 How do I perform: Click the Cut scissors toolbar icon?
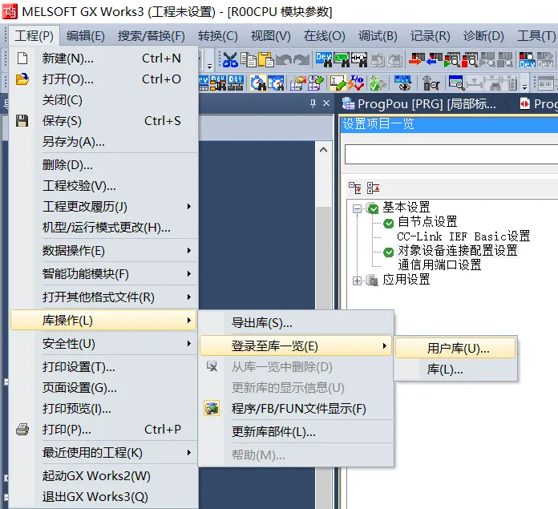[x=230, y=59]
